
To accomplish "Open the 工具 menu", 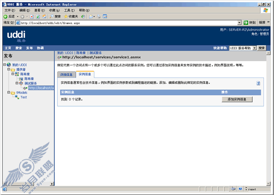I will pos(69,10).
